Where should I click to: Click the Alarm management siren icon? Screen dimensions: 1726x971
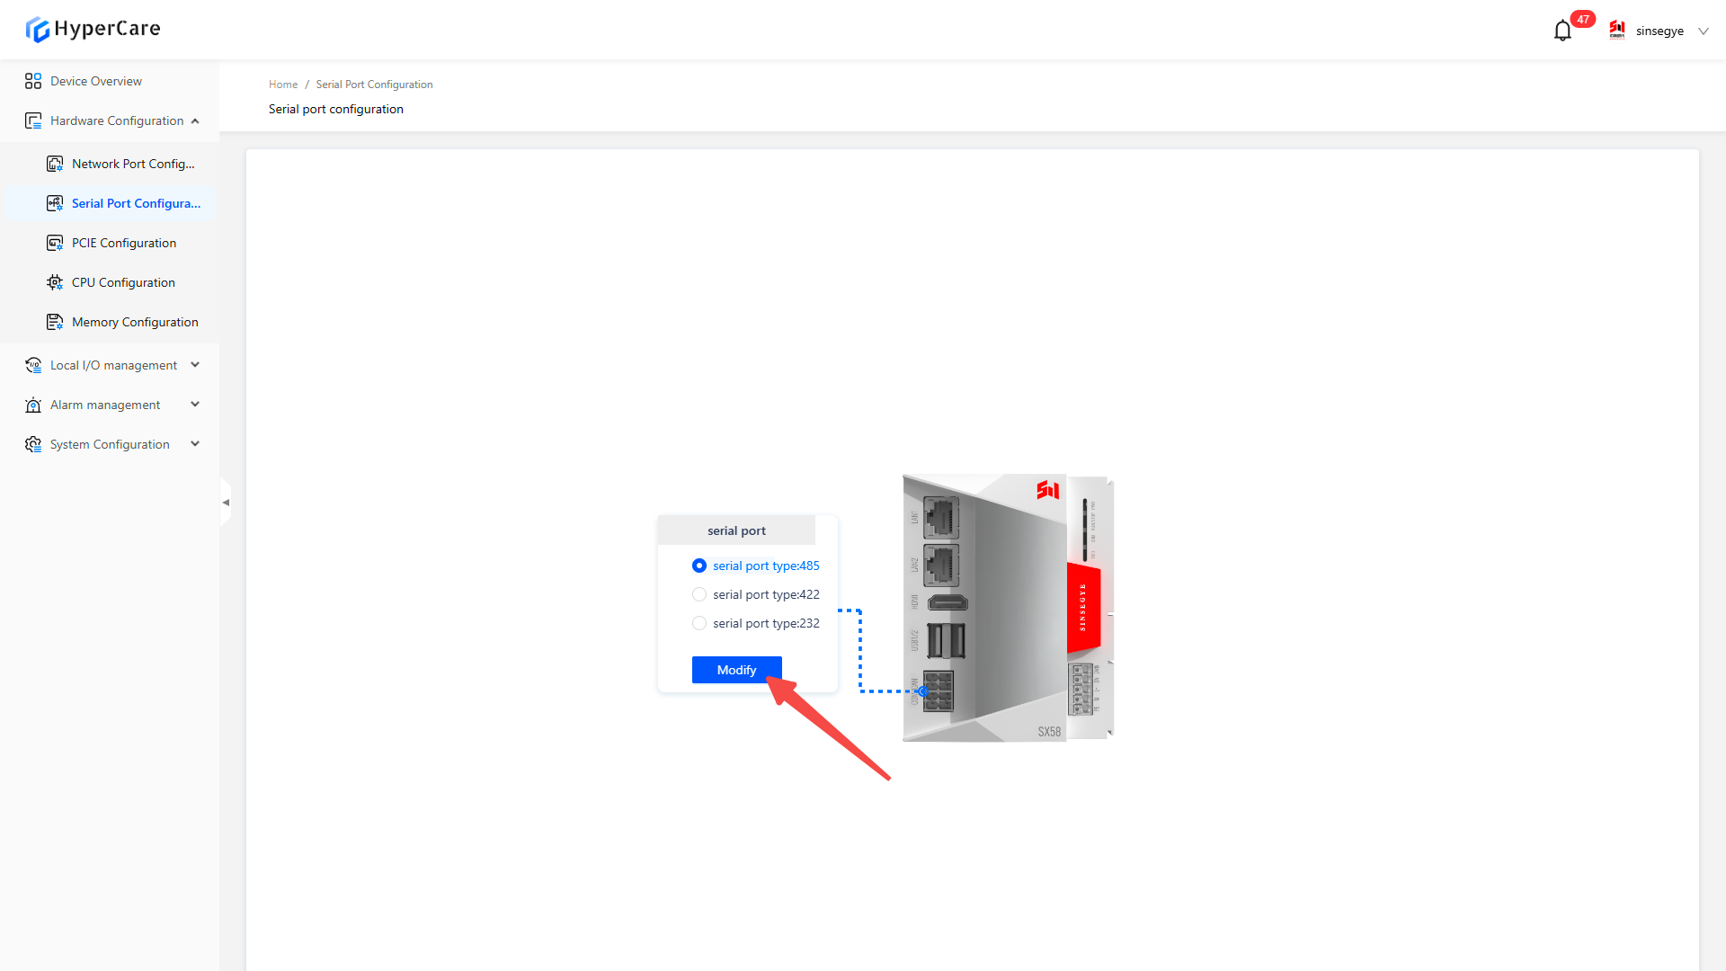pyautogui.click(x=33, y=405)
